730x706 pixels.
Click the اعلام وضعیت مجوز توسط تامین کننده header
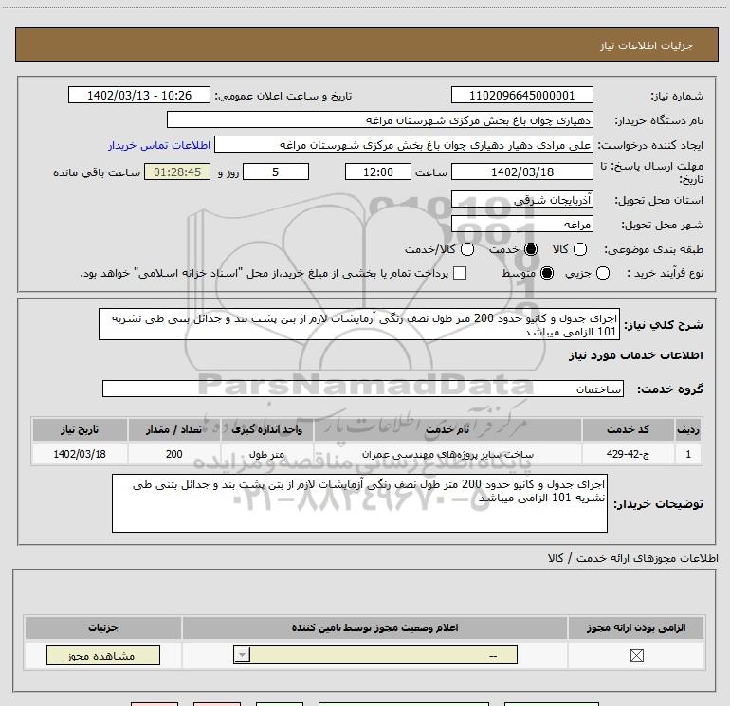tap(374, 627)
